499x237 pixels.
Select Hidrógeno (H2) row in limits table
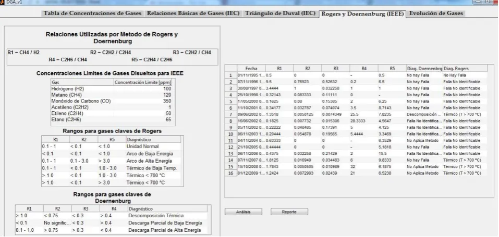click(x=112, y=89)
